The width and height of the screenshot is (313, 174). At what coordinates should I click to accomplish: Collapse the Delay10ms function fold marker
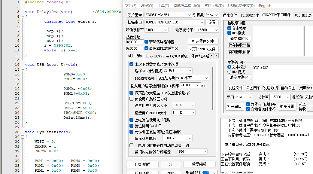point(23,17)
